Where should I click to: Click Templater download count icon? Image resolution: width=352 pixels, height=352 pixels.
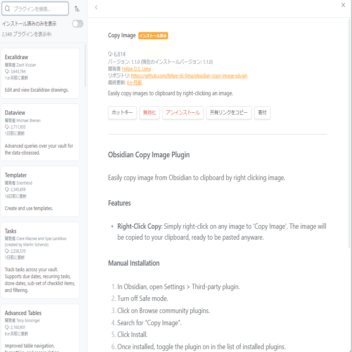[x=7, y=189]
